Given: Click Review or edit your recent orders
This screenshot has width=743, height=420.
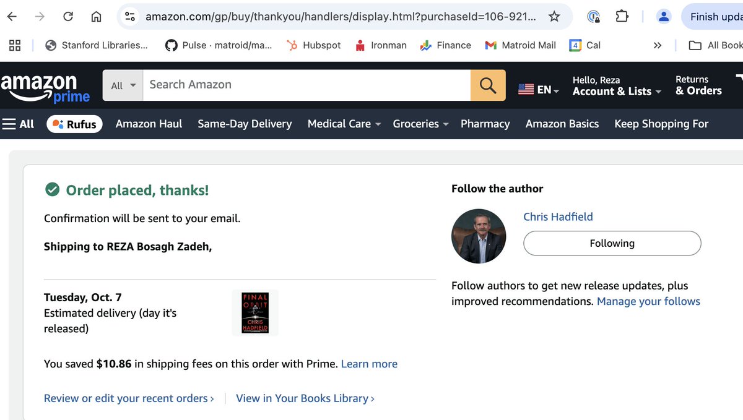Looking at the screenshot, I should coord(129,398).
